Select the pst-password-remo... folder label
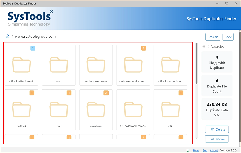 (x=133, y=126)
